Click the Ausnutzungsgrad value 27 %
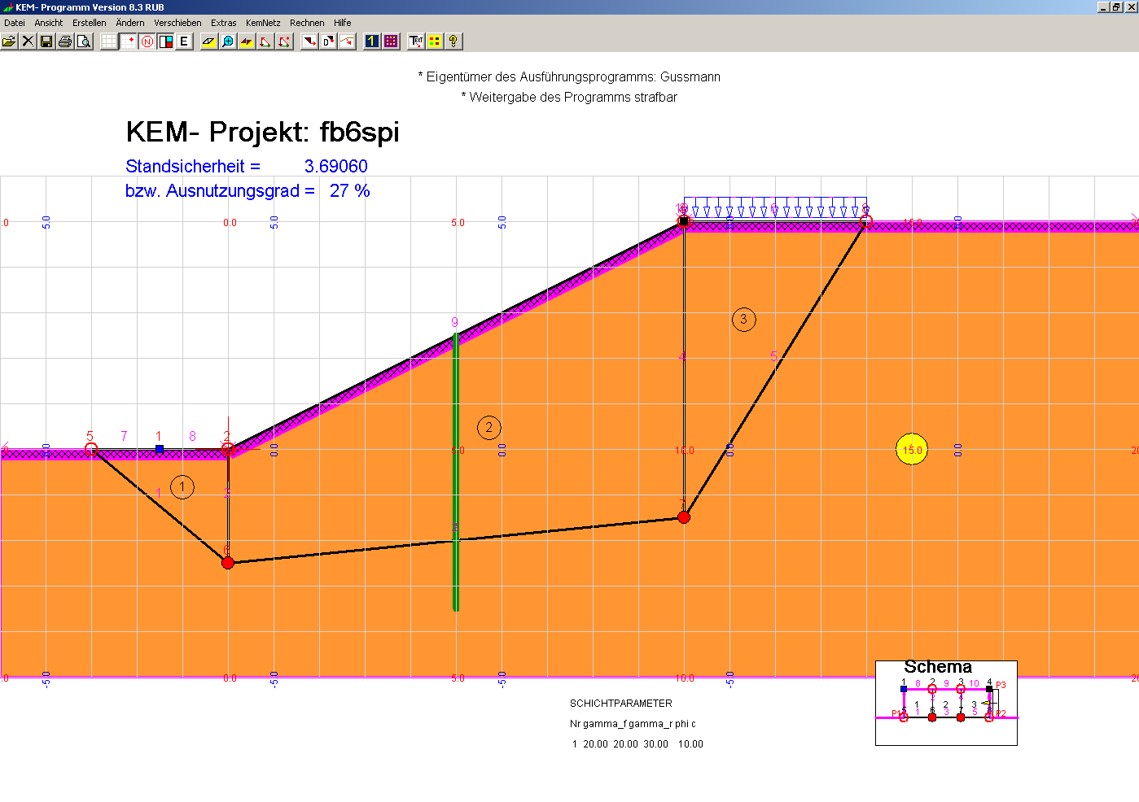 [x=350, y=190]
